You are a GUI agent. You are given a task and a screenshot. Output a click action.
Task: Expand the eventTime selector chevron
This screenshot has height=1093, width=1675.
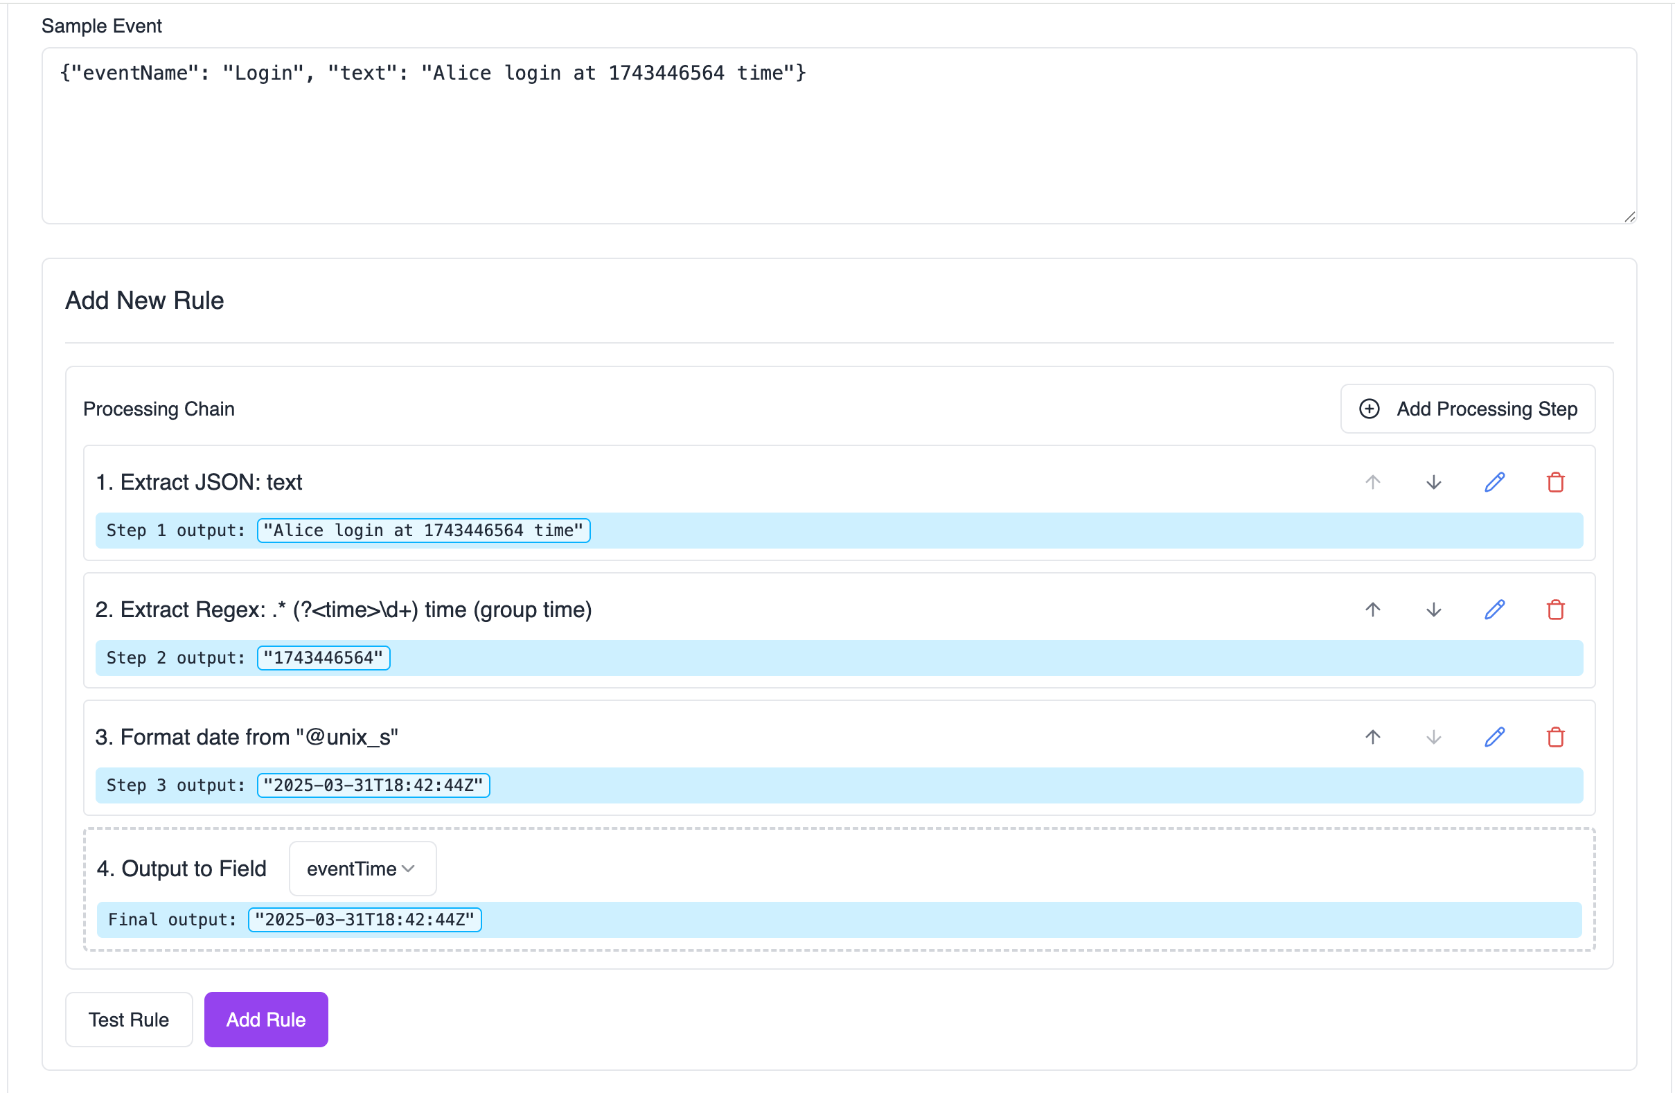click(x=408, y=869)
